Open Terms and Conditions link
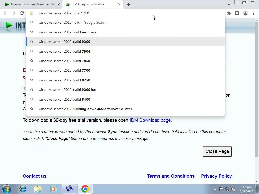The image size is (259, 194). pyautogui.click(x=171, y=176)
